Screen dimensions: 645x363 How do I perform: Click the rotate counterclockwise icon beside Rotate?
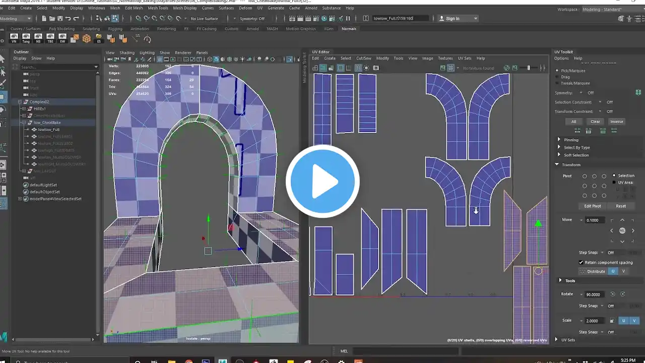pyautogui.click(x=613, y=294)
